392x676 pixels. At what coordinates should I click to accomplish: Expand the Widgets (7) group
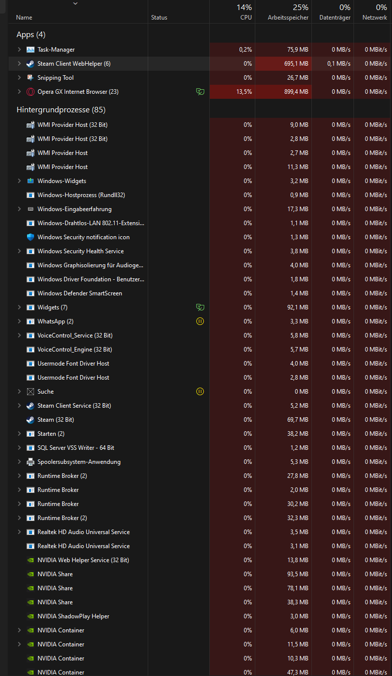19,307
